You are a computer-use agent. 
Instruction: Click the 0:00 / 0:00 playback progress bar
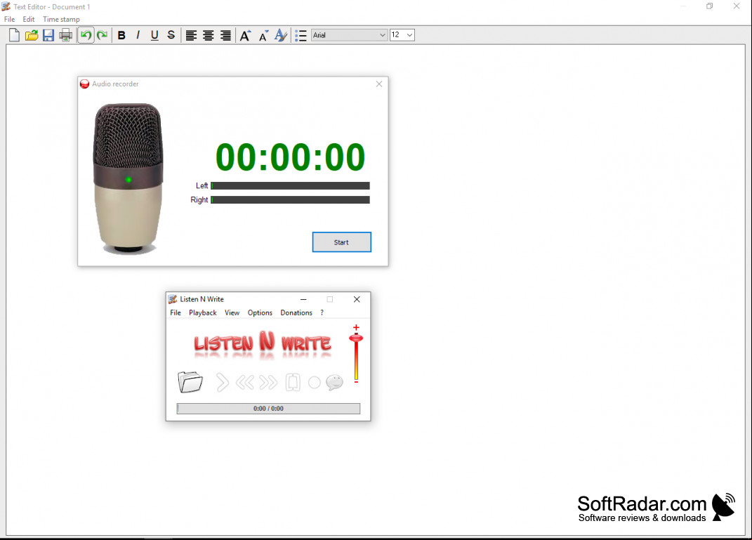tap(268, 409)
